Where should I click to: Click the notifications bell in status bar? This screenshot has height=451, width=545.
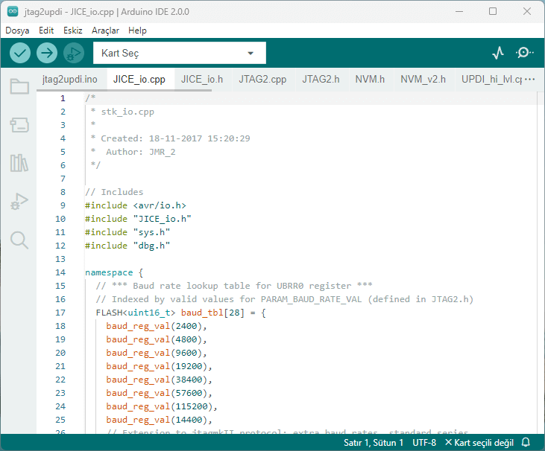click(x=526, y=442)
